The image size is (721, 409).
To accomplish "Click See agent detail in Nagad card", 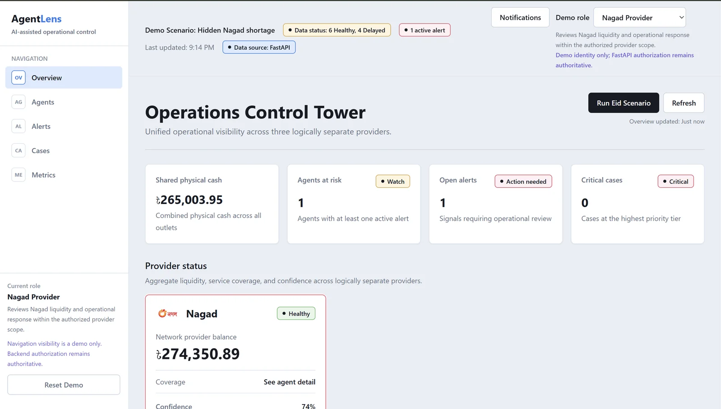I will point(289,382).
